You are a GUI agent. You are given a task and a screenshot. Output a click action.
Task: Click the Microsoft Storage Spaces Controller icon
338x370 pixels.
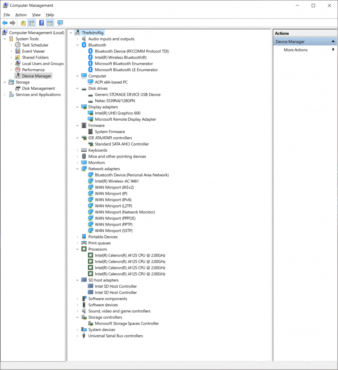91,323
